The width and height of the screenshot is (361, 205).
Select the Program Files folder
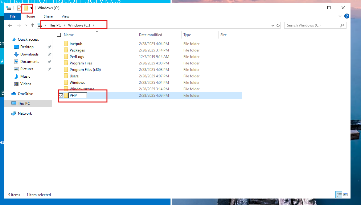[x=80, y=63]
